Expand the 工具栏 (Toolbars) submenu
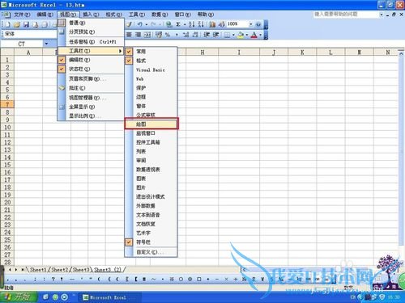 91,51
